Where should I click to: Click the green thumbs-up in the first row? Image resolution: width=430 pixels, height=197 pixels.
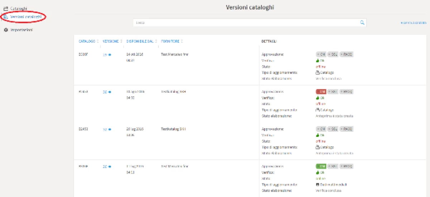pyautogui.click(x=317, y=61)
